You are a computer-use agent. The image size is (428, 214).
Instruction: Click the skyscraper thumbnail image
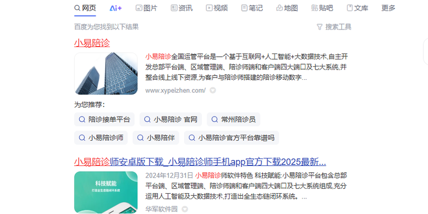(106, 74)
